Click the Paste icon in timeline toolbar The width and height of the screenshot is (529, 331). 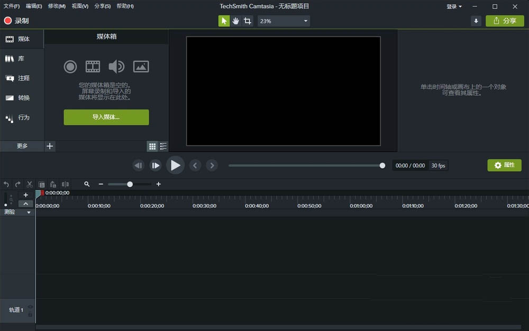[53, 184]
